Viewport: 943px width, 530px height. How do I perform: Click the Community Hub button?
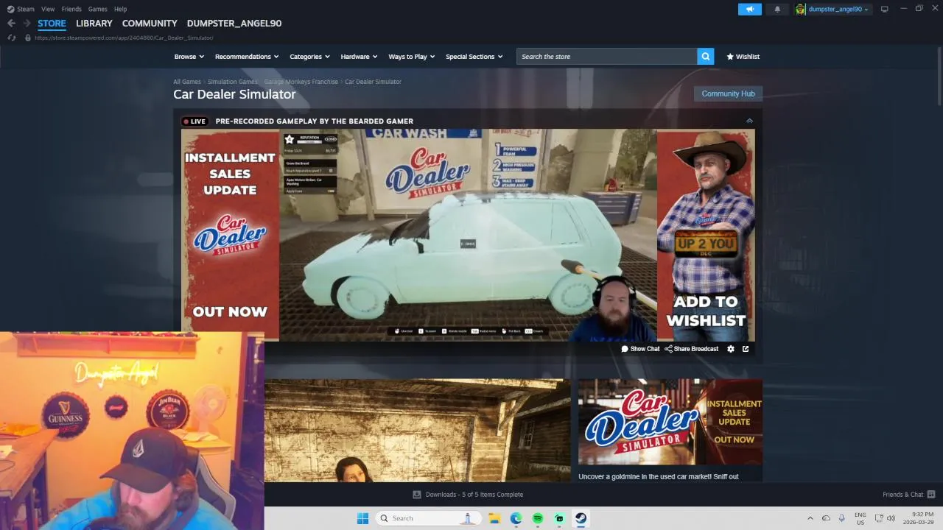728,93
